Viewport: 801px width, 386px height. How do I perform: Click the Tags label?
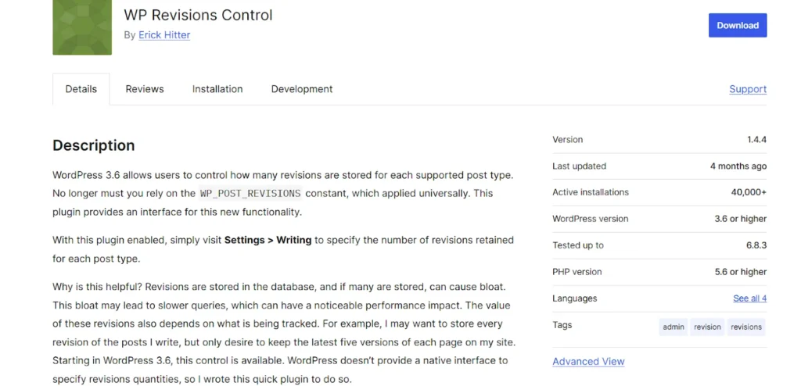pyautogui.click(x=562, y=325)
